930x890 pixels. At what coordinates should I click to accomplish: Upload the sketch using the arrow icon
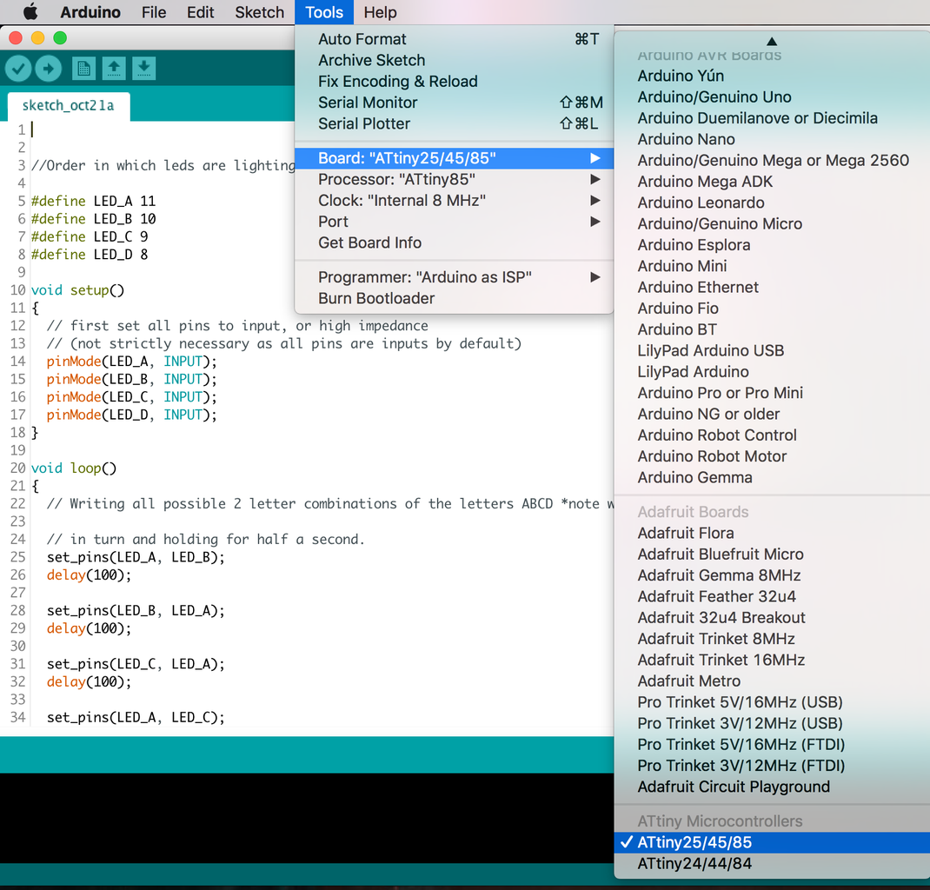click(49, 69)
